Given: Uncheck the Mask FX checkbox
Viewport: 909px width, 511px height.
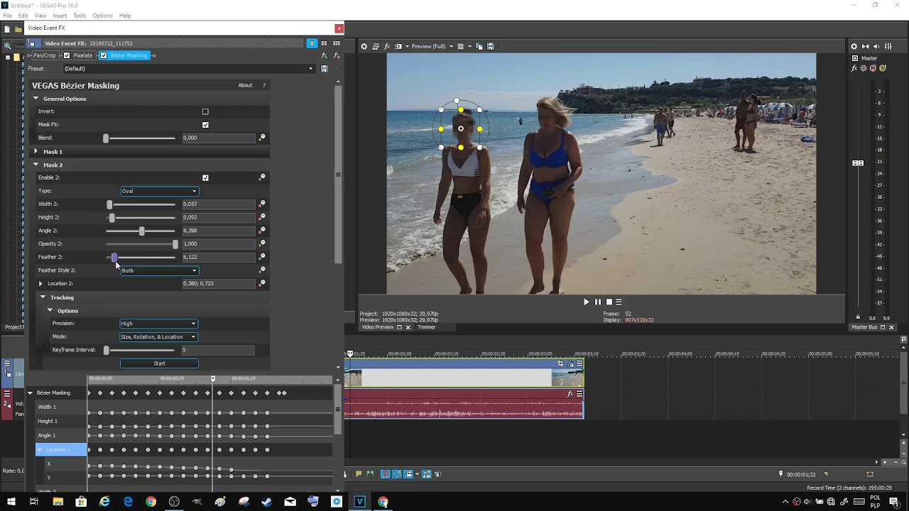Looking at the screenshot, I should [x=205, y=125].
